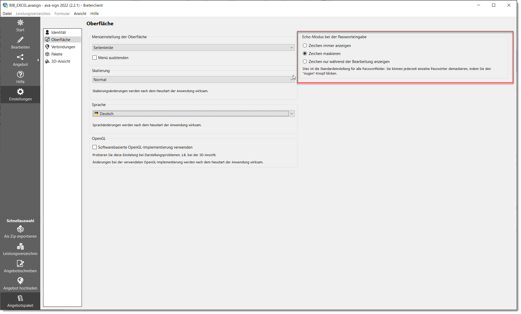The image size is (521, 314).
Task: Open the Ansicht menu
Action: (x=80, y=13)
